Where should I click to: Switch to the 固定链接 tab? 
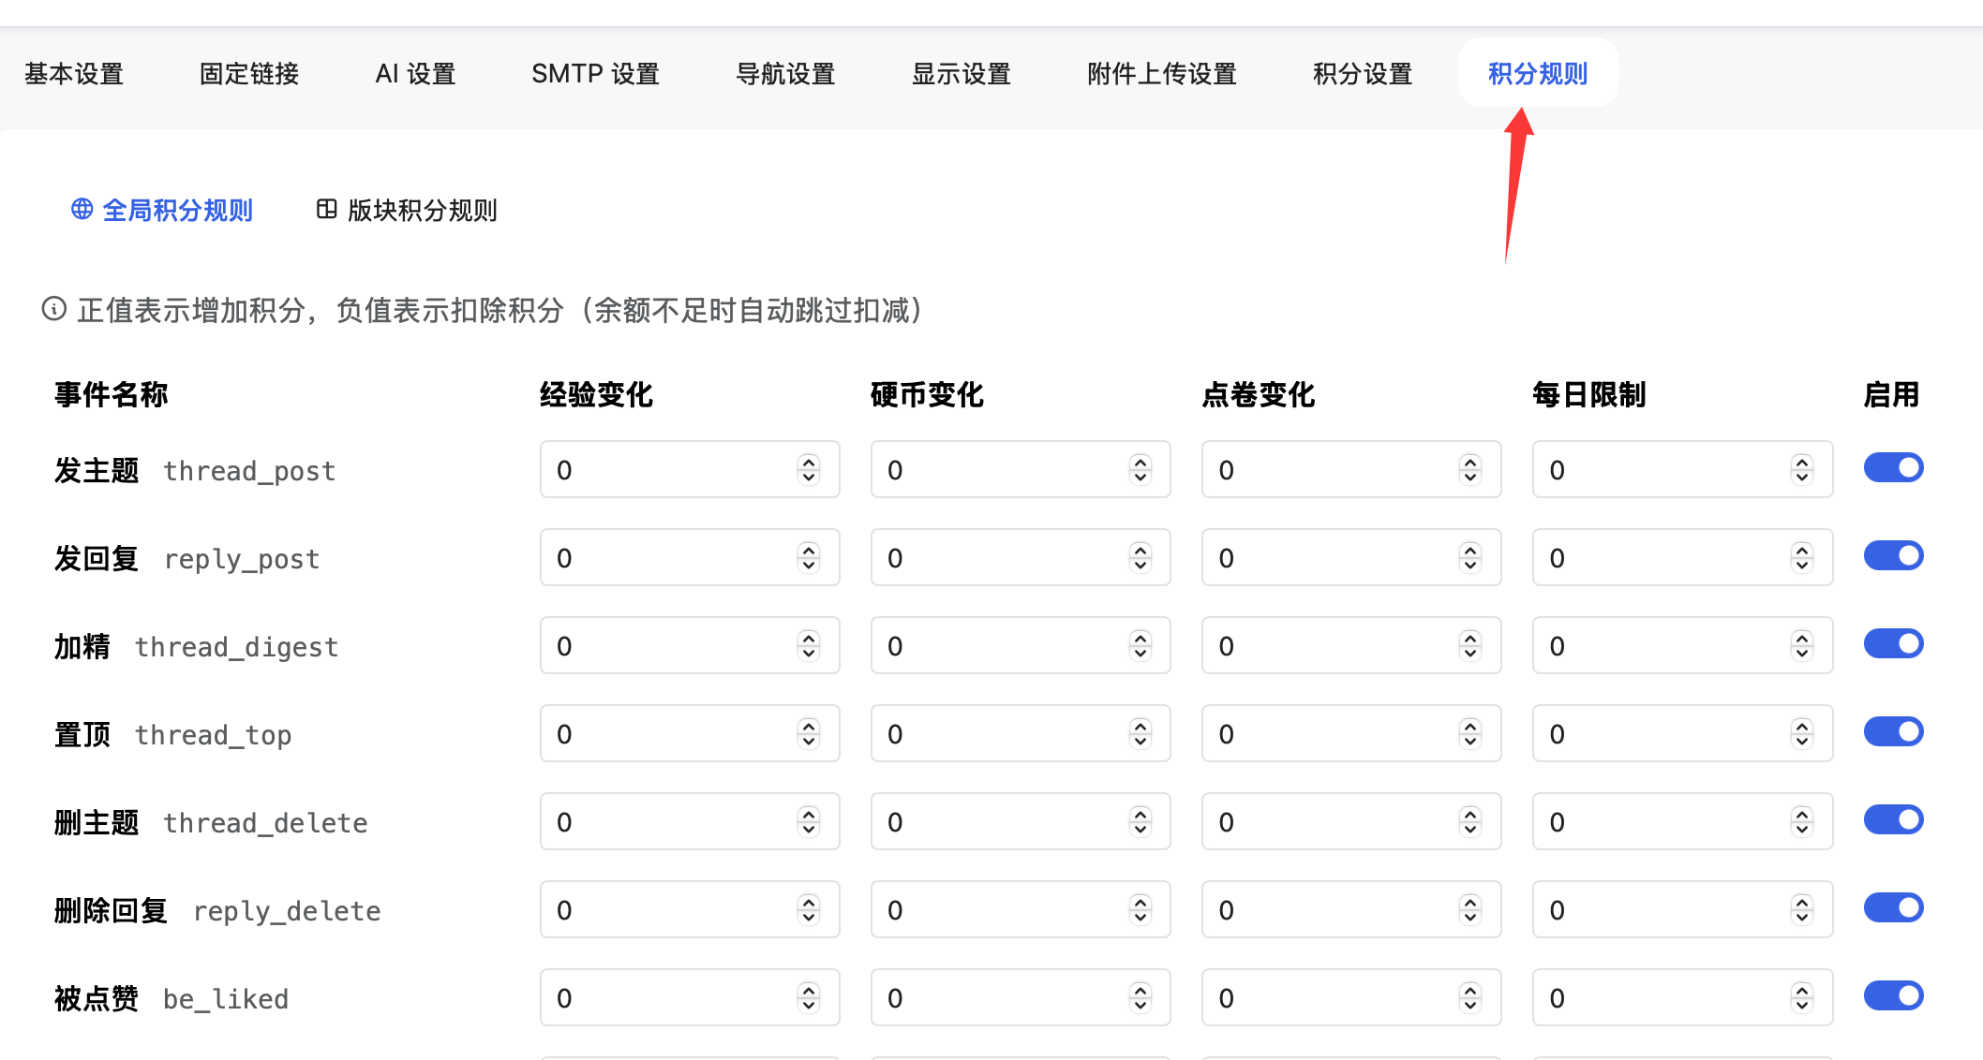pos(249,73)
